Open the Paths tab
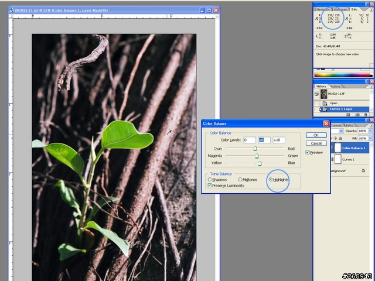Viewport: 375px width, 281px height. [x=349, y=125]
